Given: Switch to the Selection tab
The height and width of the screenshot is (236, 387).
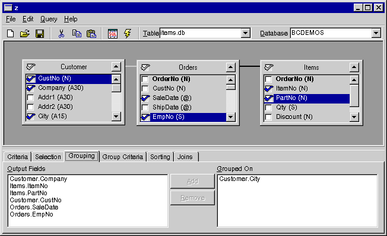Looking at the screenshot, I should pos(48,157).
